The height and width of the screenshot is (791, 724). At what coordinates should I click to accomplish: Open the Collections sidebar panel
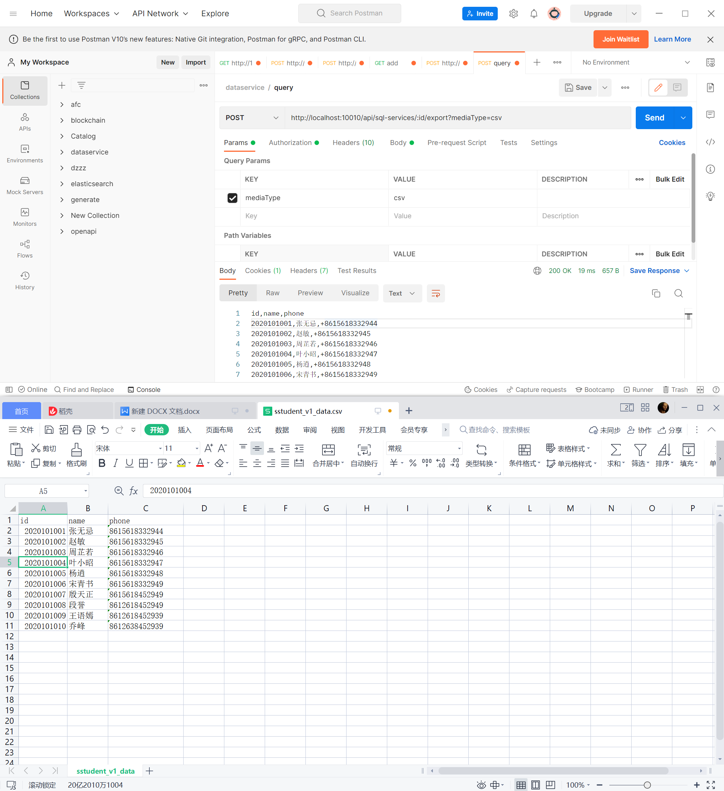point(25,90)
